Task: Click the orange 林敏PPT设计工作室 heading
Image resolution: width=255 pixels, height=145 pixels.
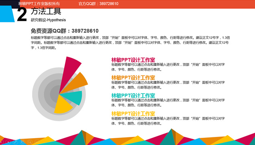Action: click(133, 78)
